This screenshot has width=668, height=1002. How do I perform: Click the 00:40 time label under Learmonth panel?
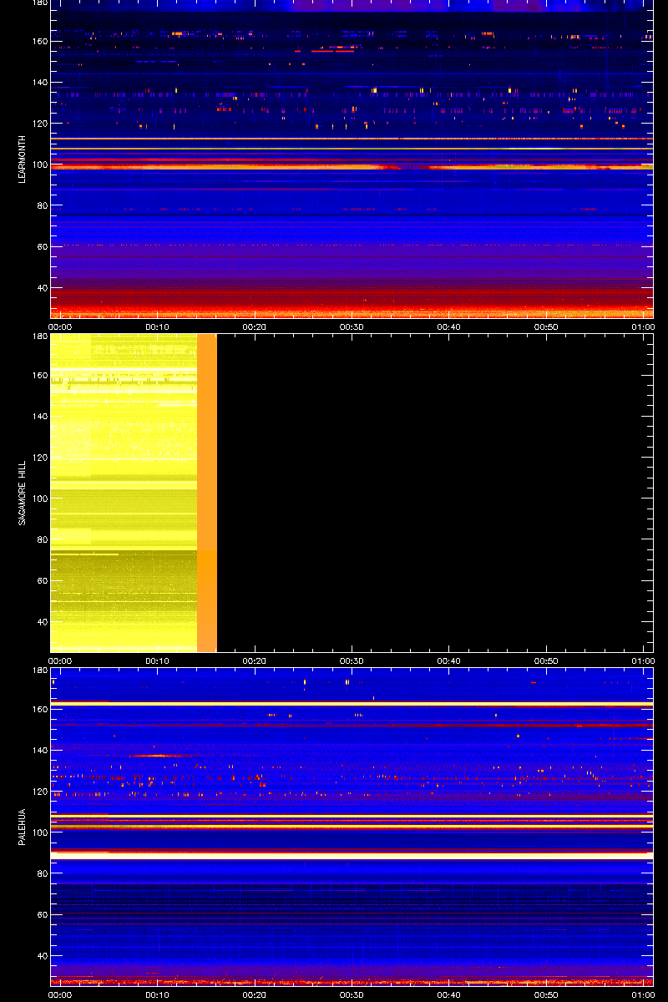[x=449, y=327]
